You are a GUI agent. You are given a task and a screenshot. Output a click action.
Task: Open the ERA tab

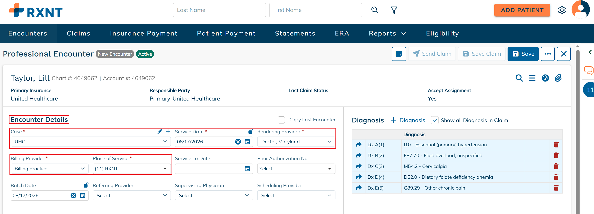click(342, 33)
